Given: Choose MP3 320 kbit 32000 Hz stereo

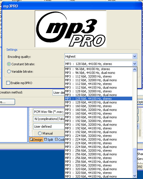Looking at the screenshot, I should click(98, 165).
